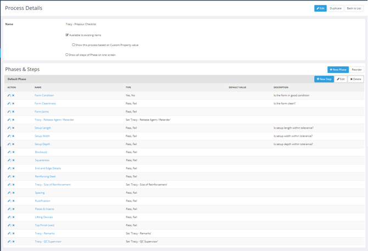Viewport: 368px width, 251px height.
Task: Add a New Step to Default Phase
Action: coord(324,79)
